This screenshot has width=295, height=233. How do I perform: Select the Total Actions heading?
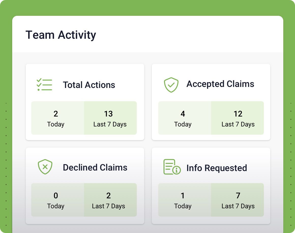click(x=89, y=85)
